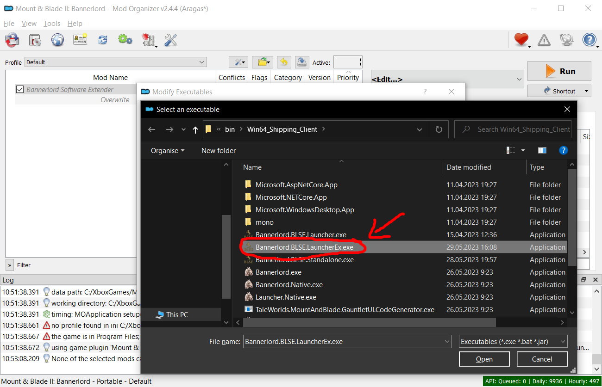Expand the Profile Default dropdown

(x=116, y=62)
